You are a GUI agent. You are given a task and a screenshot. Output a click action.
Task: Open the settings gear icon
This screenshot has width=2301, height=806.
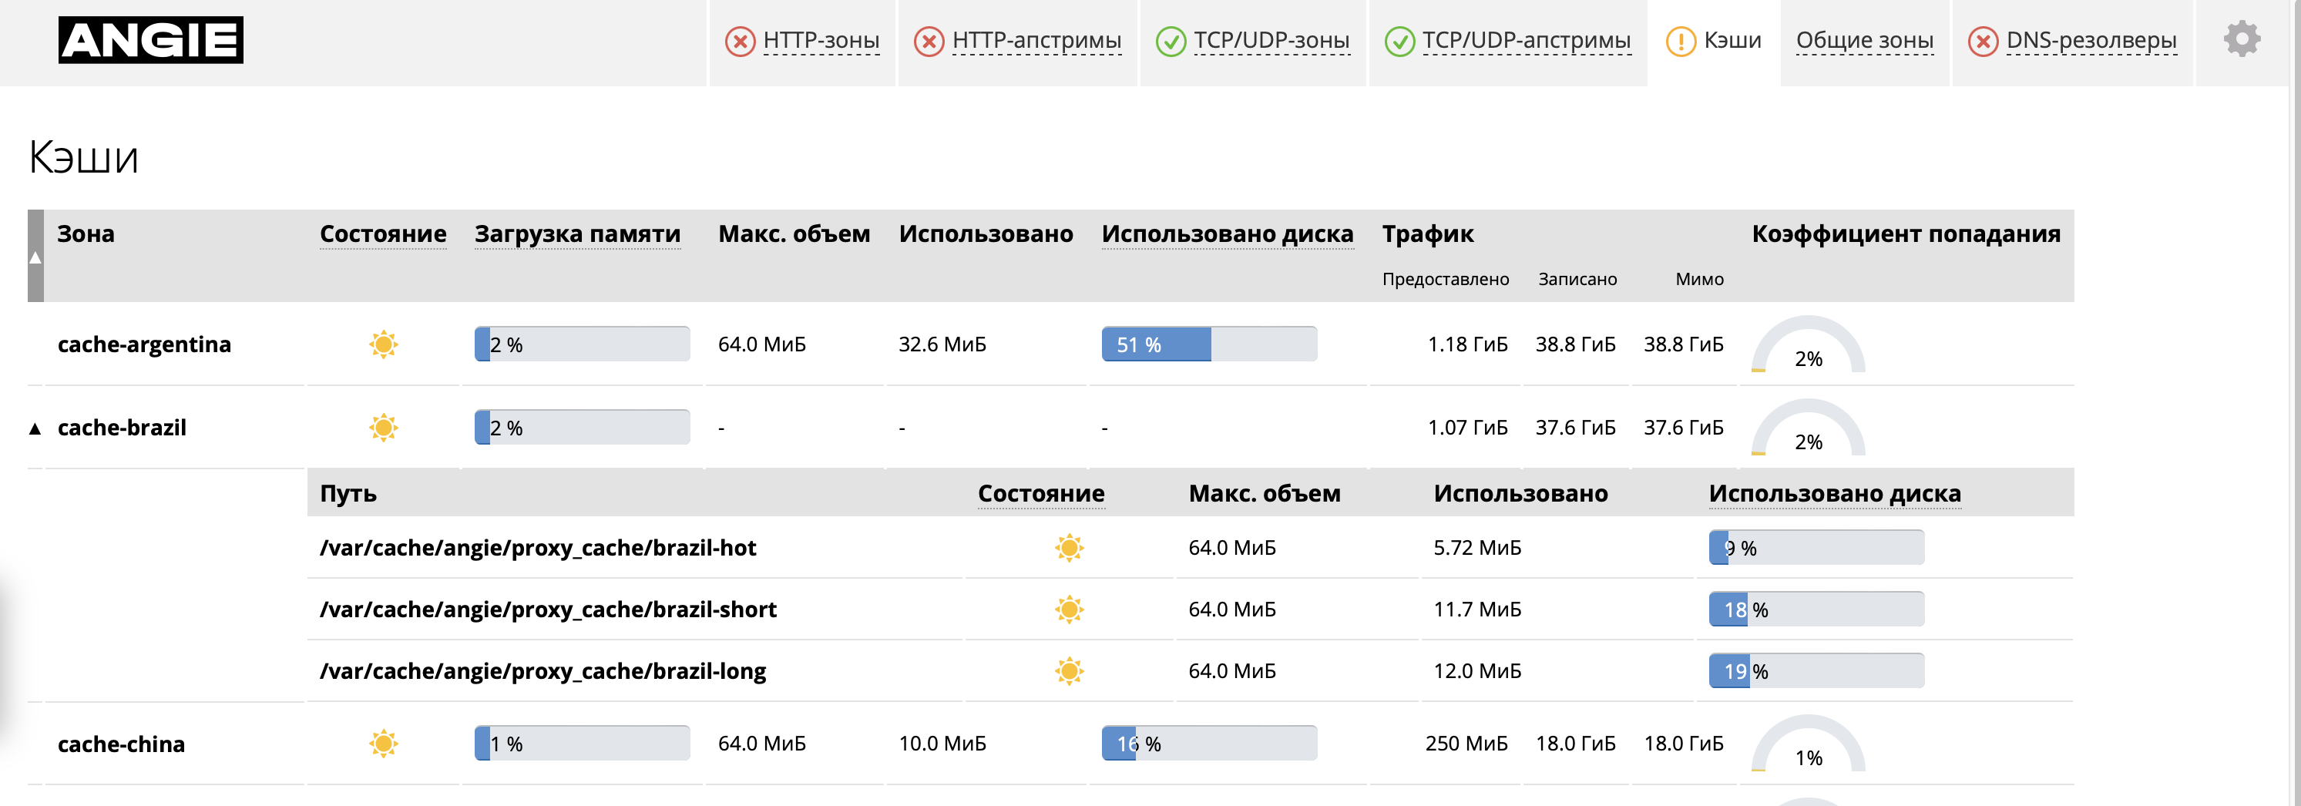pyautogui.click(x=2241, y=39)
